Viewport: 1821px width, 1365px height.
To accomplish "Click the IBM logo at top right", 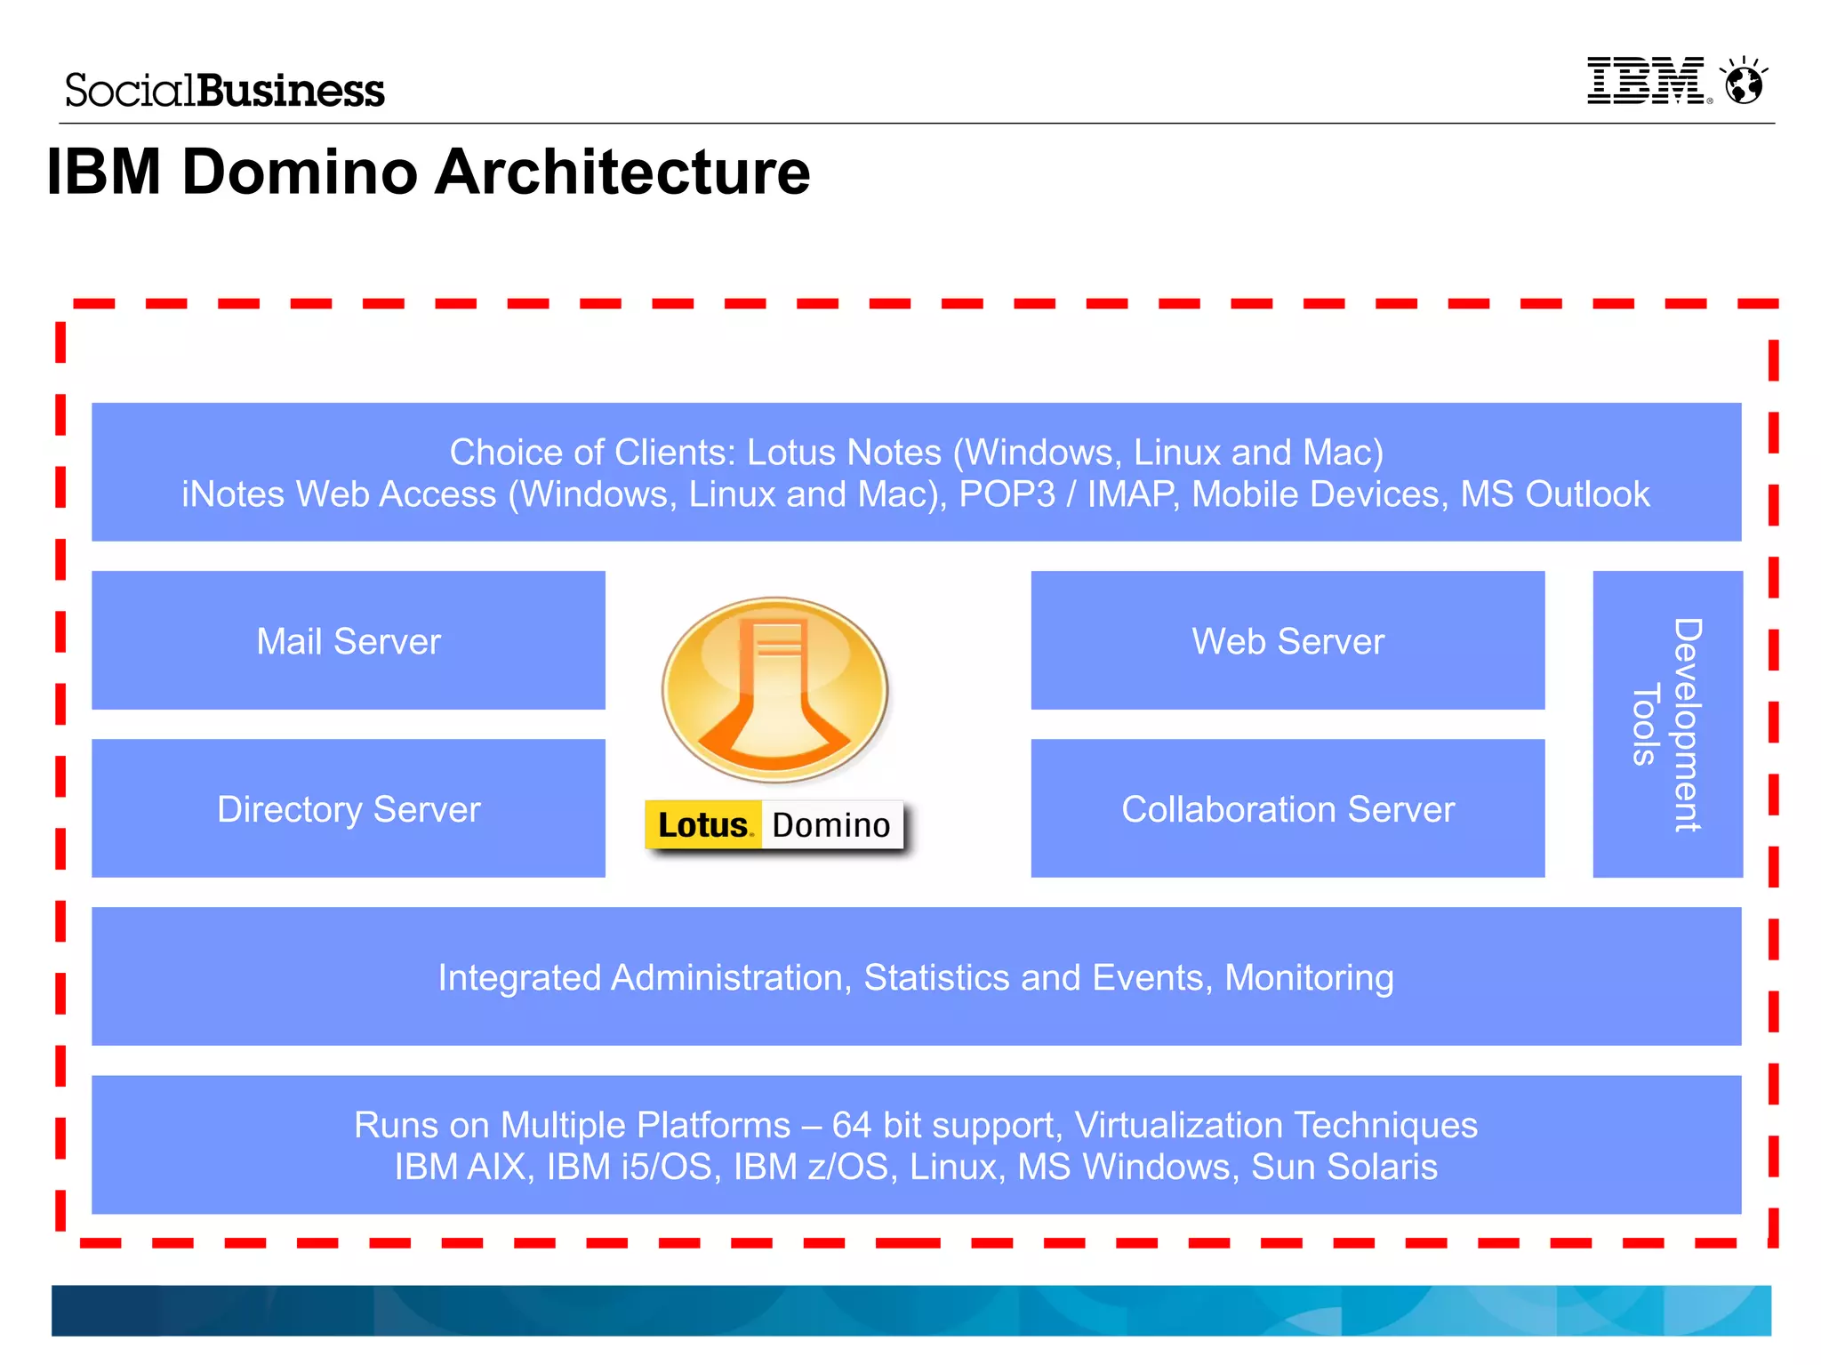I will 1649,81.
